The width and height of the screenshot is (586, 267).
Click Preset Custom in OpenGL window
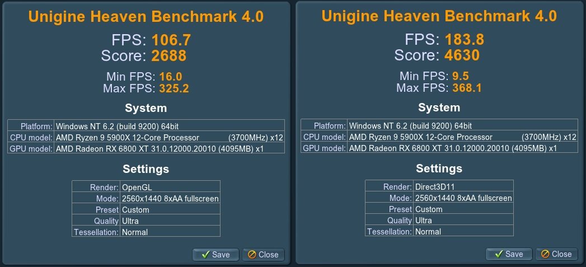(x=170, y=209)
